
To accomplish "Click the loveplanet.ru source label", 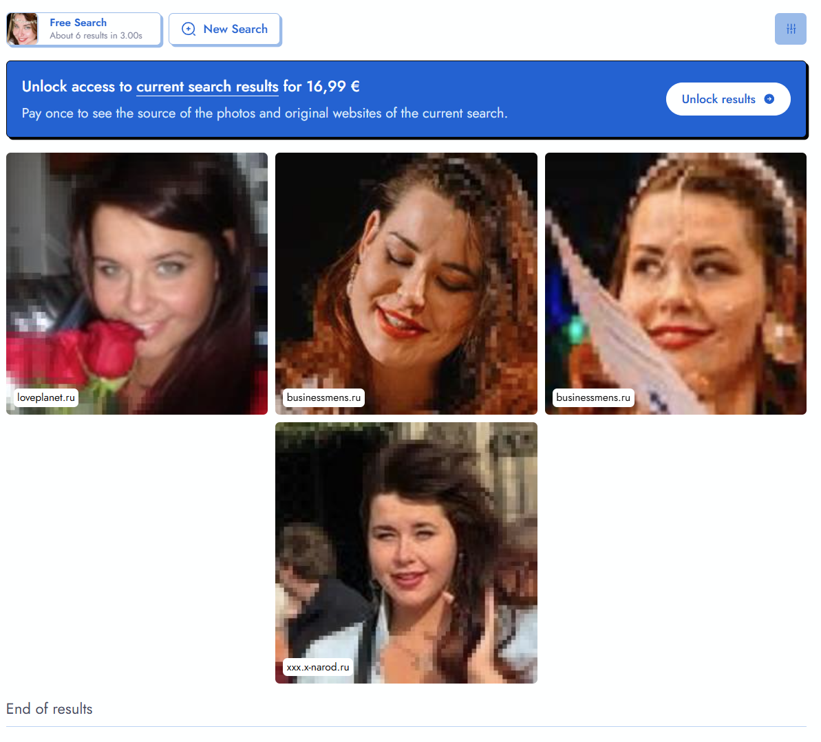I will [x=46, y=397].
